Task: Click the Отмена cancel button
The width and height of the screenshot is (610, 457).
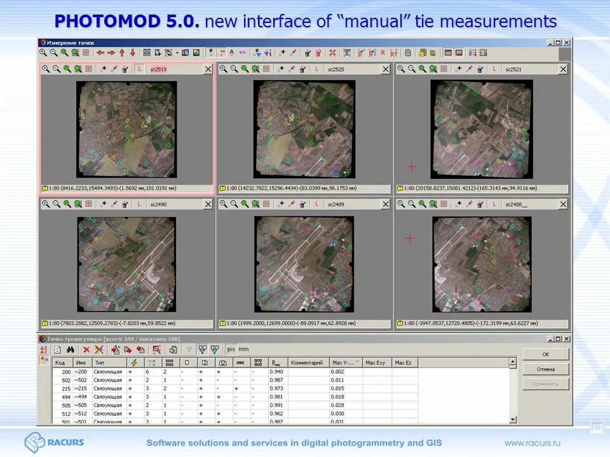Action: pyautogui.click(x=545, y=369)
